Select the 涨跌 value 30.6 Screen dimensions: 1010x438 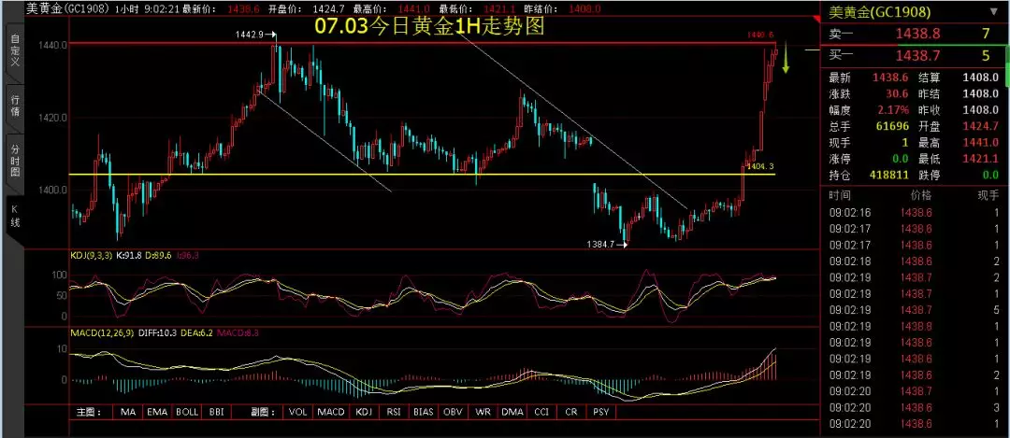(x=895, y=94)
